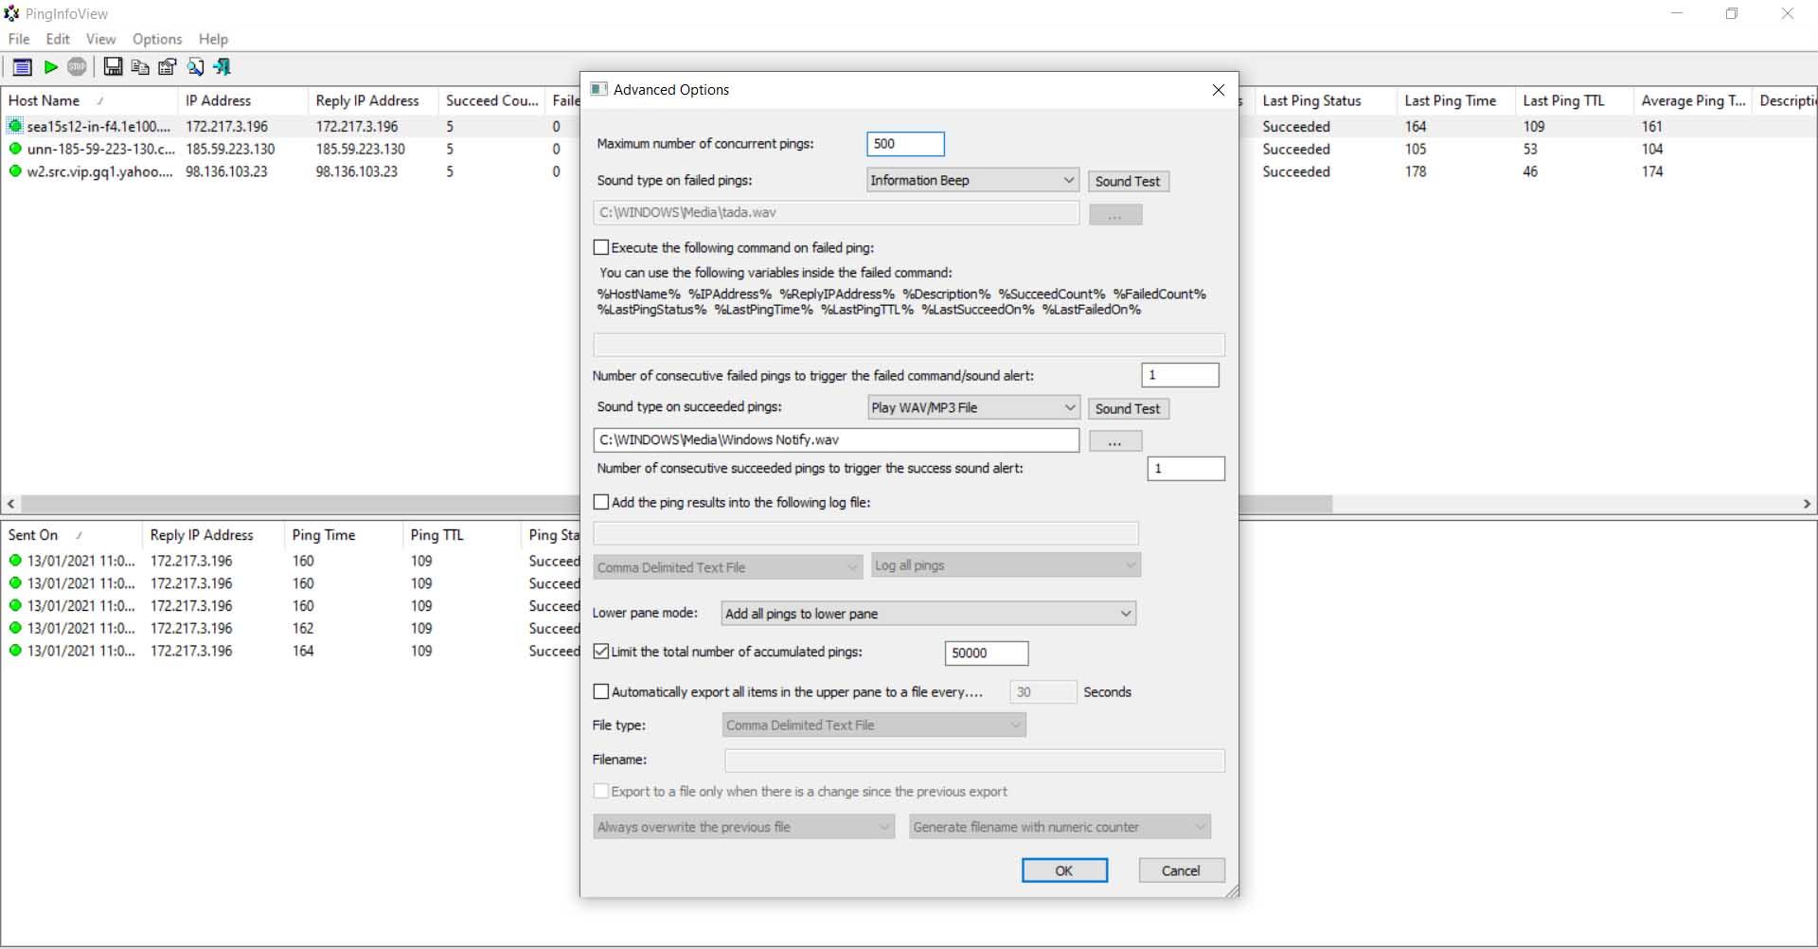This screenshot has height=949, width=1818.
Task: Click the upper pane horizontal scrollbar thumb
Action: pos(677,504)
